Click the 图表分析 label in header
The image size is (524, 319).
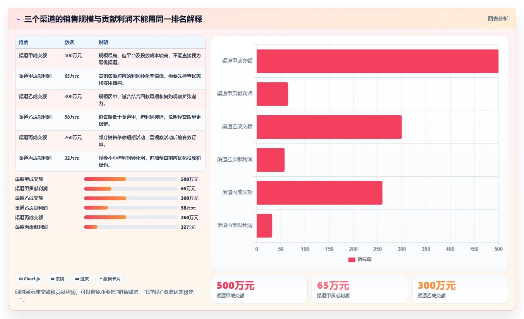tap(498, 19)
